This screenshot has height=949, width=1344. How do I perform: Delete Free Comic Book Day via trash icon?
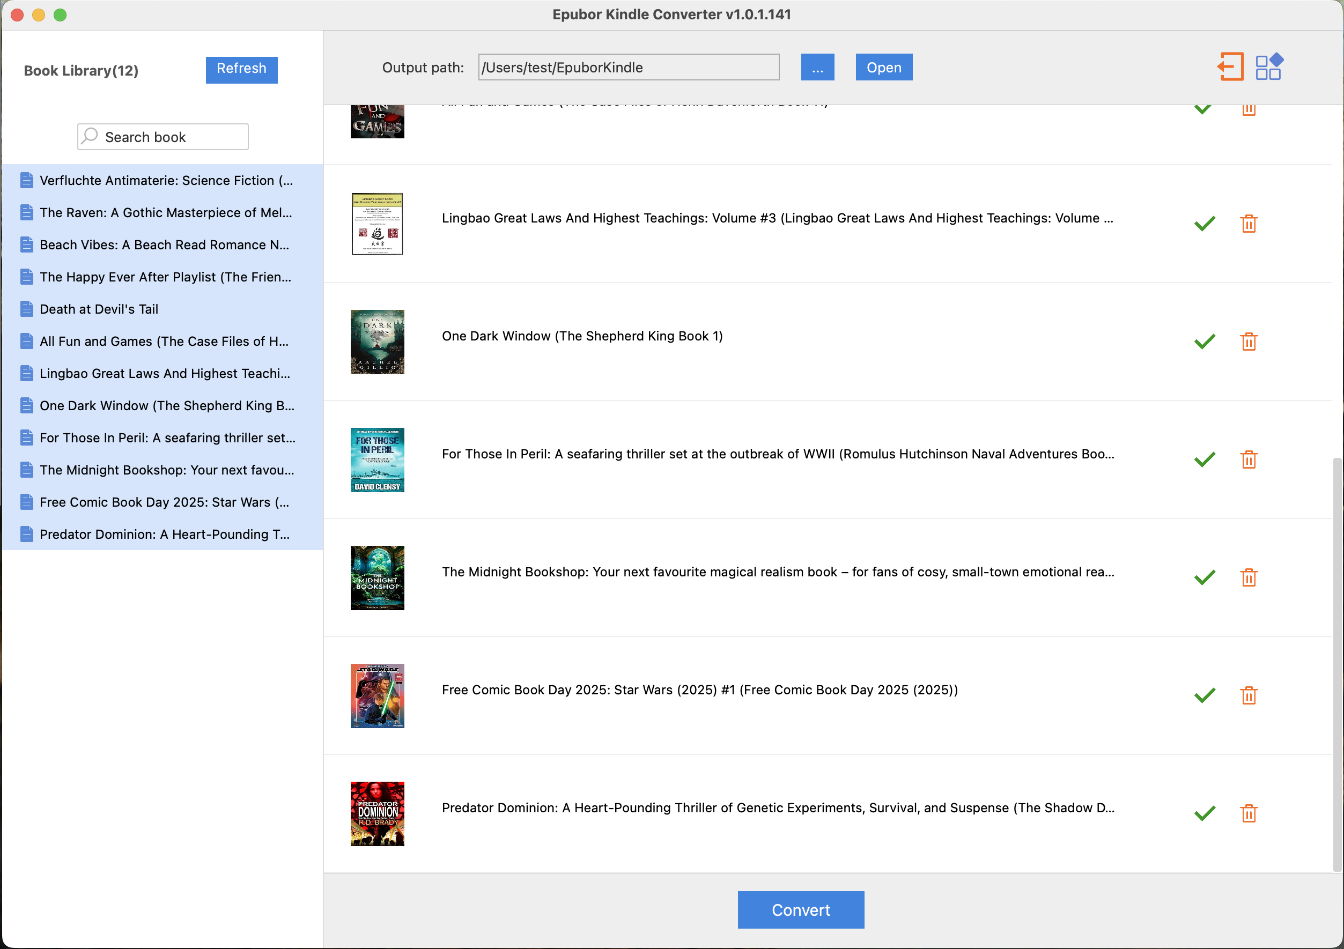[x=1249, y=695]
